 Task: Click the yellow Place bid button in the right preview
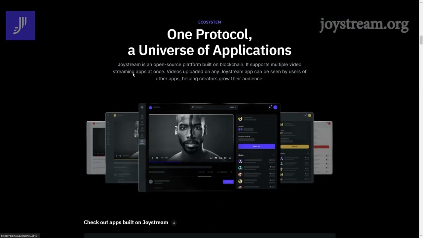[x=294, y=146]
